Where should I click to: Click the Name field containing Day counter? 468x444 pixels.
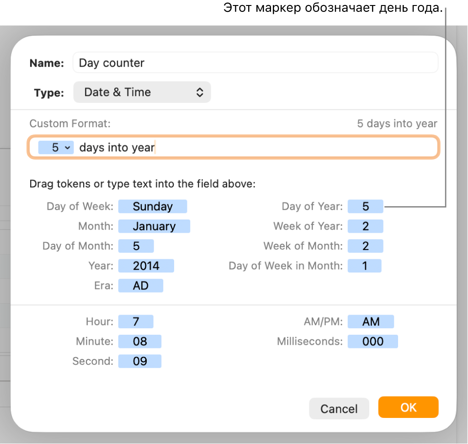[x=255, y=63]
